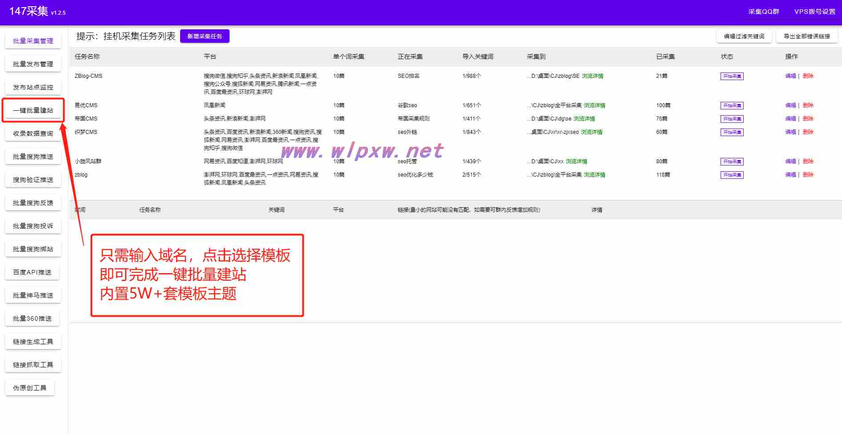Delete the zblog task with 118篇
Screen dimensions: 842x435
808,175
